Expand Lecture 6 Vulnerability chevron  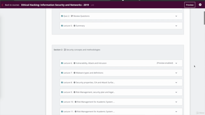[x=176, y=63]
